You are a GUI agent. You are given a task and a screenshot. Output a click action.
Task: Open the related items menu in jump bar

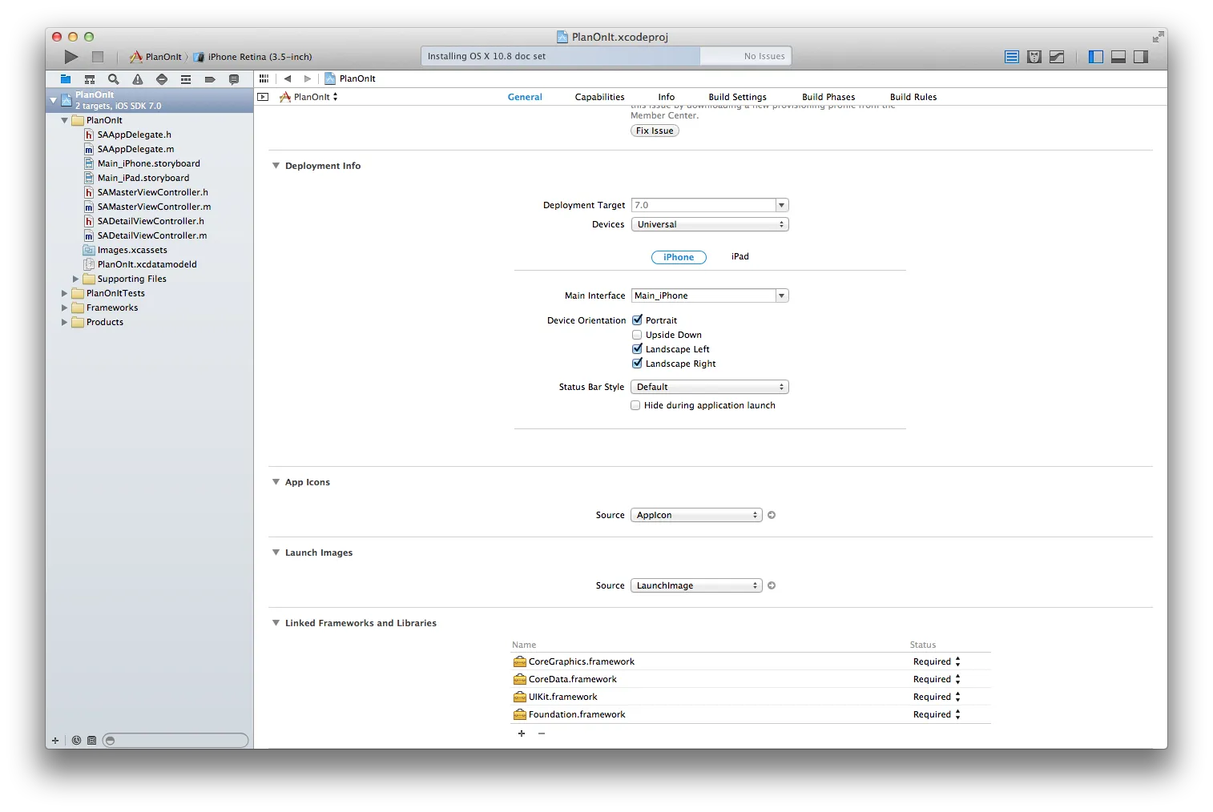[264, 78]
